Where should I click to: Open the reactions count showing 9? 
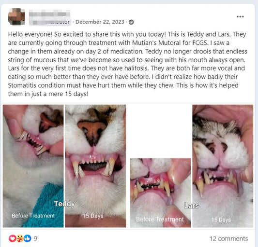point(35,238)
